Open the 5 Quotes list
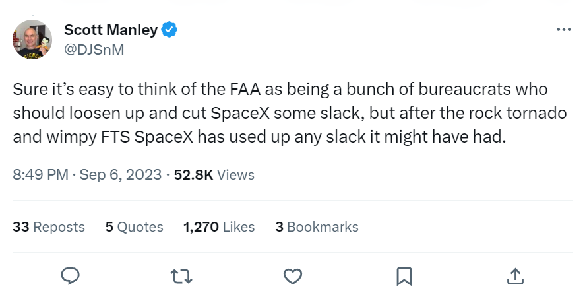Image resolution: width=587 pixels, height=301 pixels. click(x=134, y=226)
